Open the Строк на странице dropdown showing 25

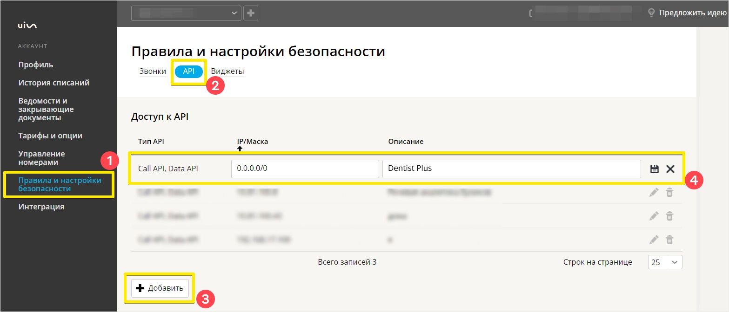(665, 262)
